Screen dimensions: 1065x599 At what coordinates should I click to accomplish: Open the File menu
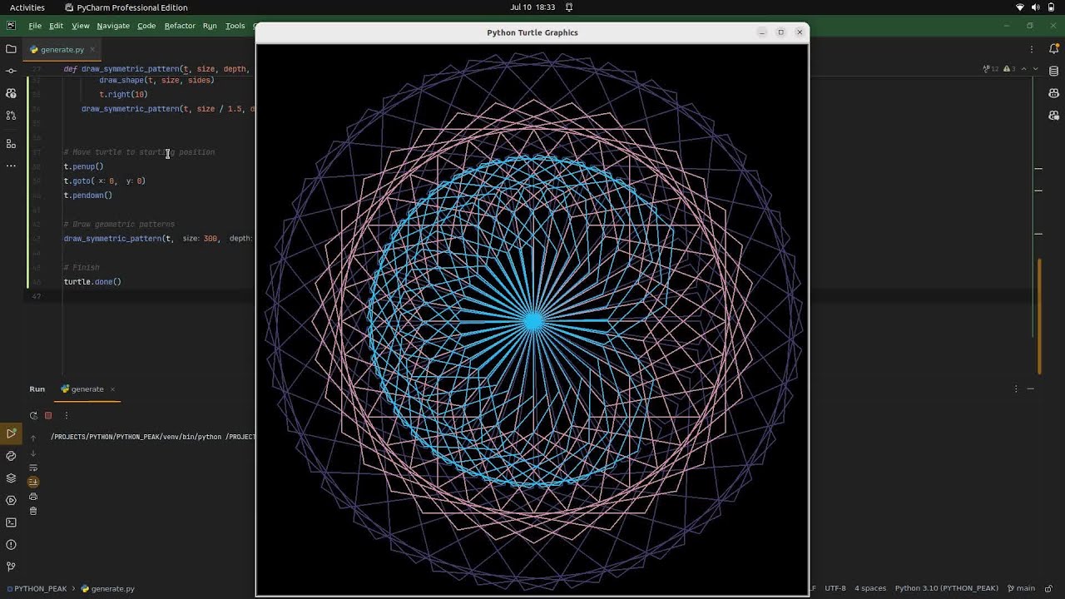pos(35,26)
